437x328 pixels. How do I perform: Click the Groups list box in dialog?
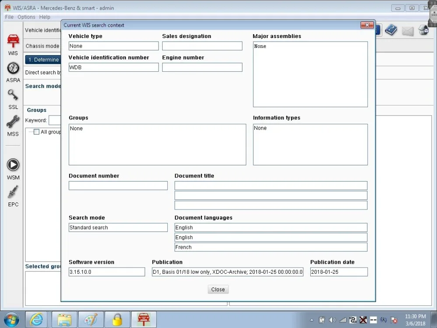click(x=157, y=144)
